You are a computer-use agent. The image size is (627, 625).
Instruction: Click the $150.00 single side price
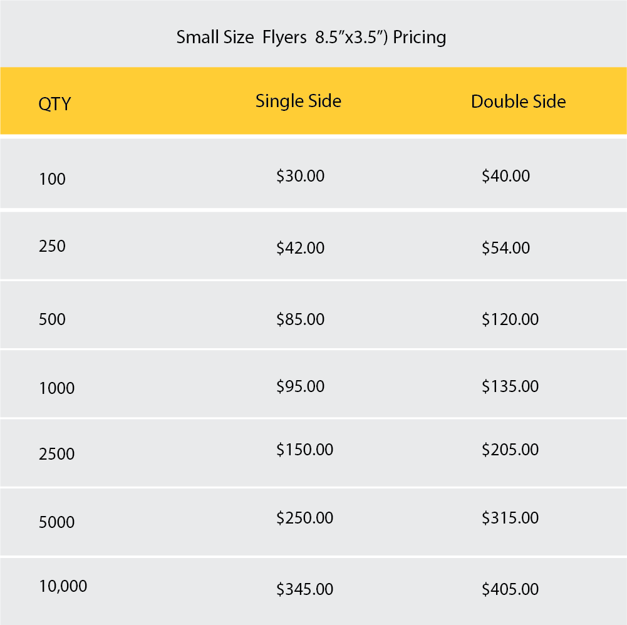click(x=304, y=450)
